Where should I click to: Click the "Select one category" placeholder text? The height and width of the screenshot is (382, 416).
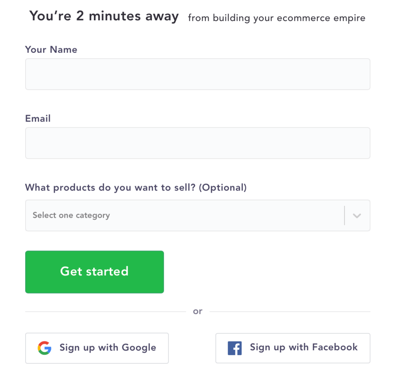tap(71, 216)
